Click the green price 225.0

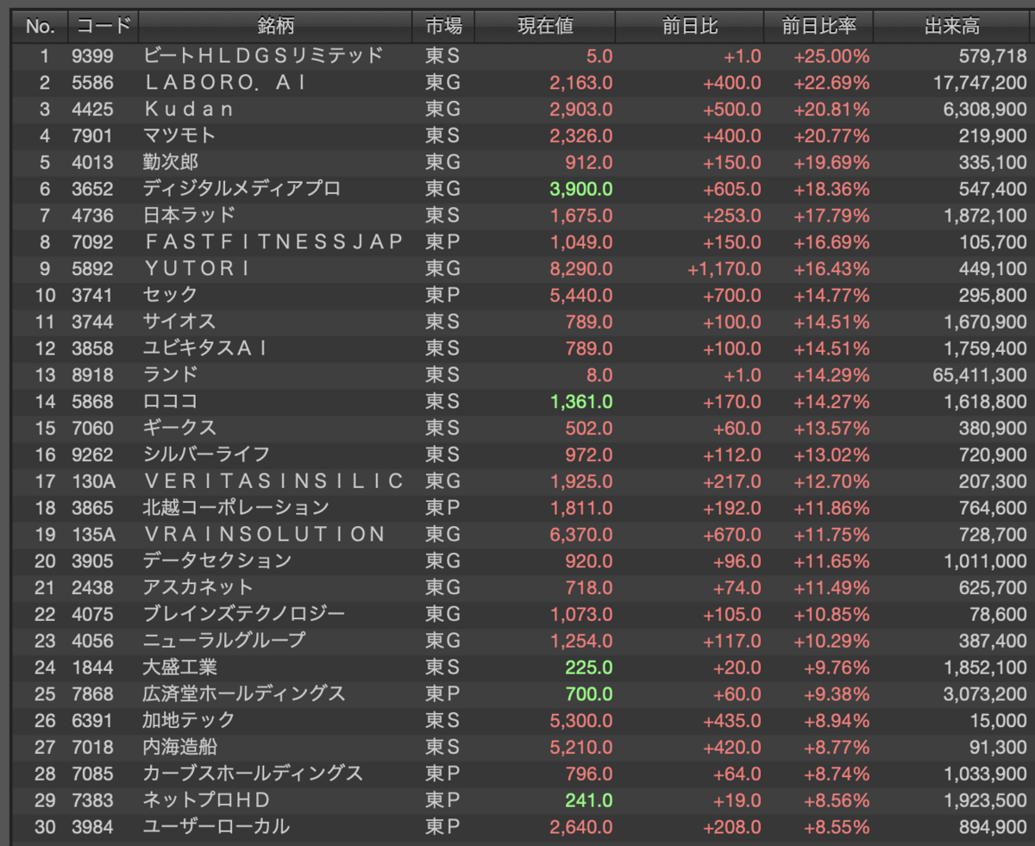589,667
